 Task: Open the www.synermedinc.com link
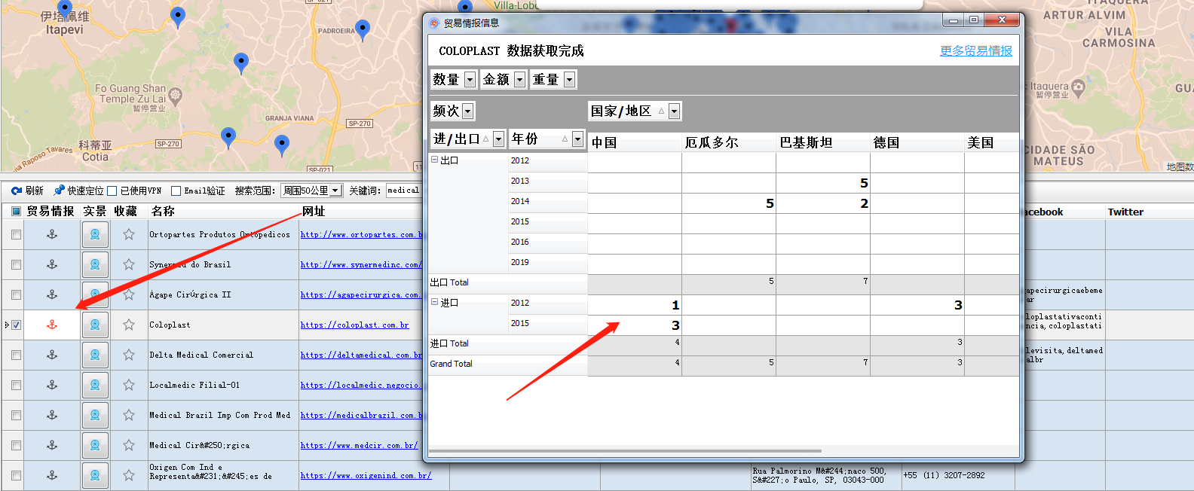tap(360, 264)
